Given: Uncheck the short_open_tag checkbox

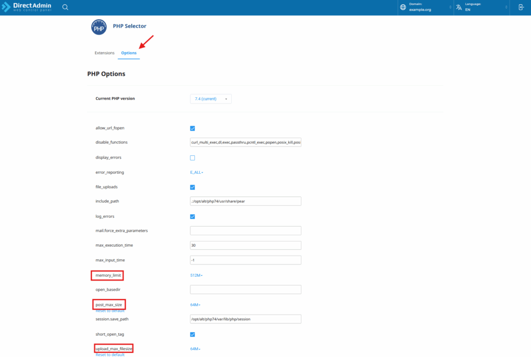Looking at the screenshot, I should tap(192, 334).
